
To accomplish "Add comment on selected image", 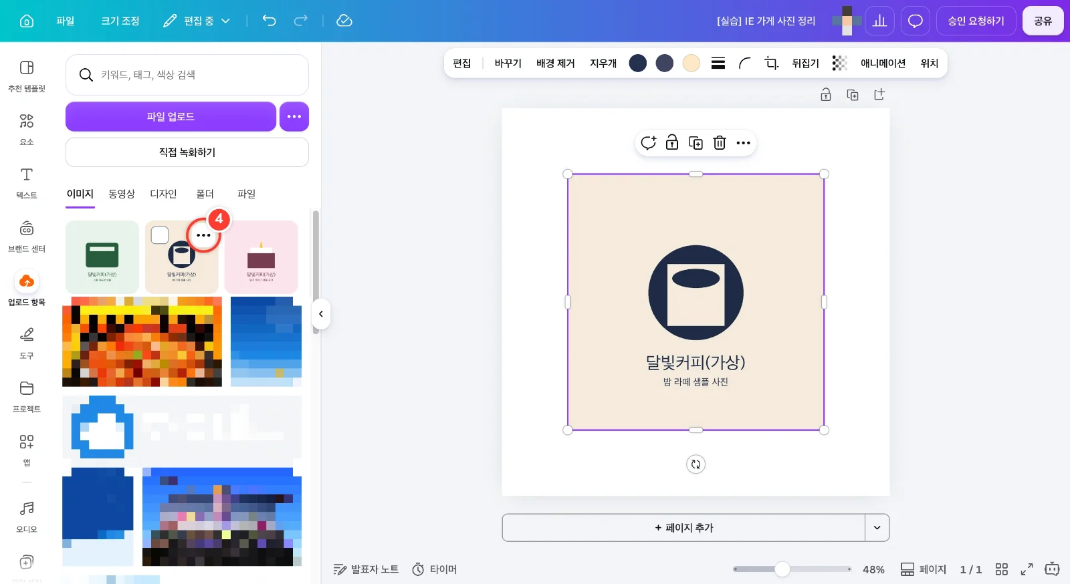I will coord(649,143).
